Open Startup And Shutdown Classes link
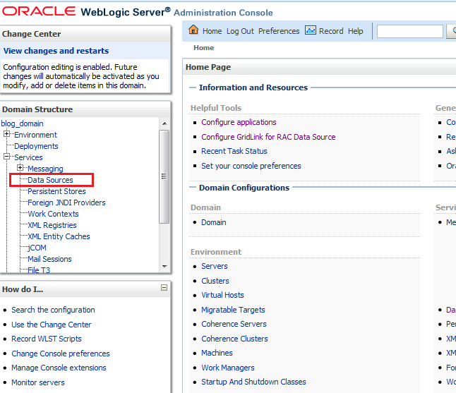 [254, 382]
